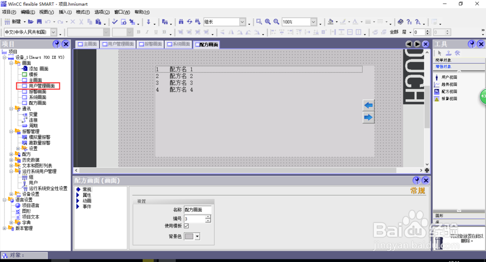Collapse the 通讯 tree node
Image resolution: width=486 pixels, height=262 pixels.
point(11,108)
